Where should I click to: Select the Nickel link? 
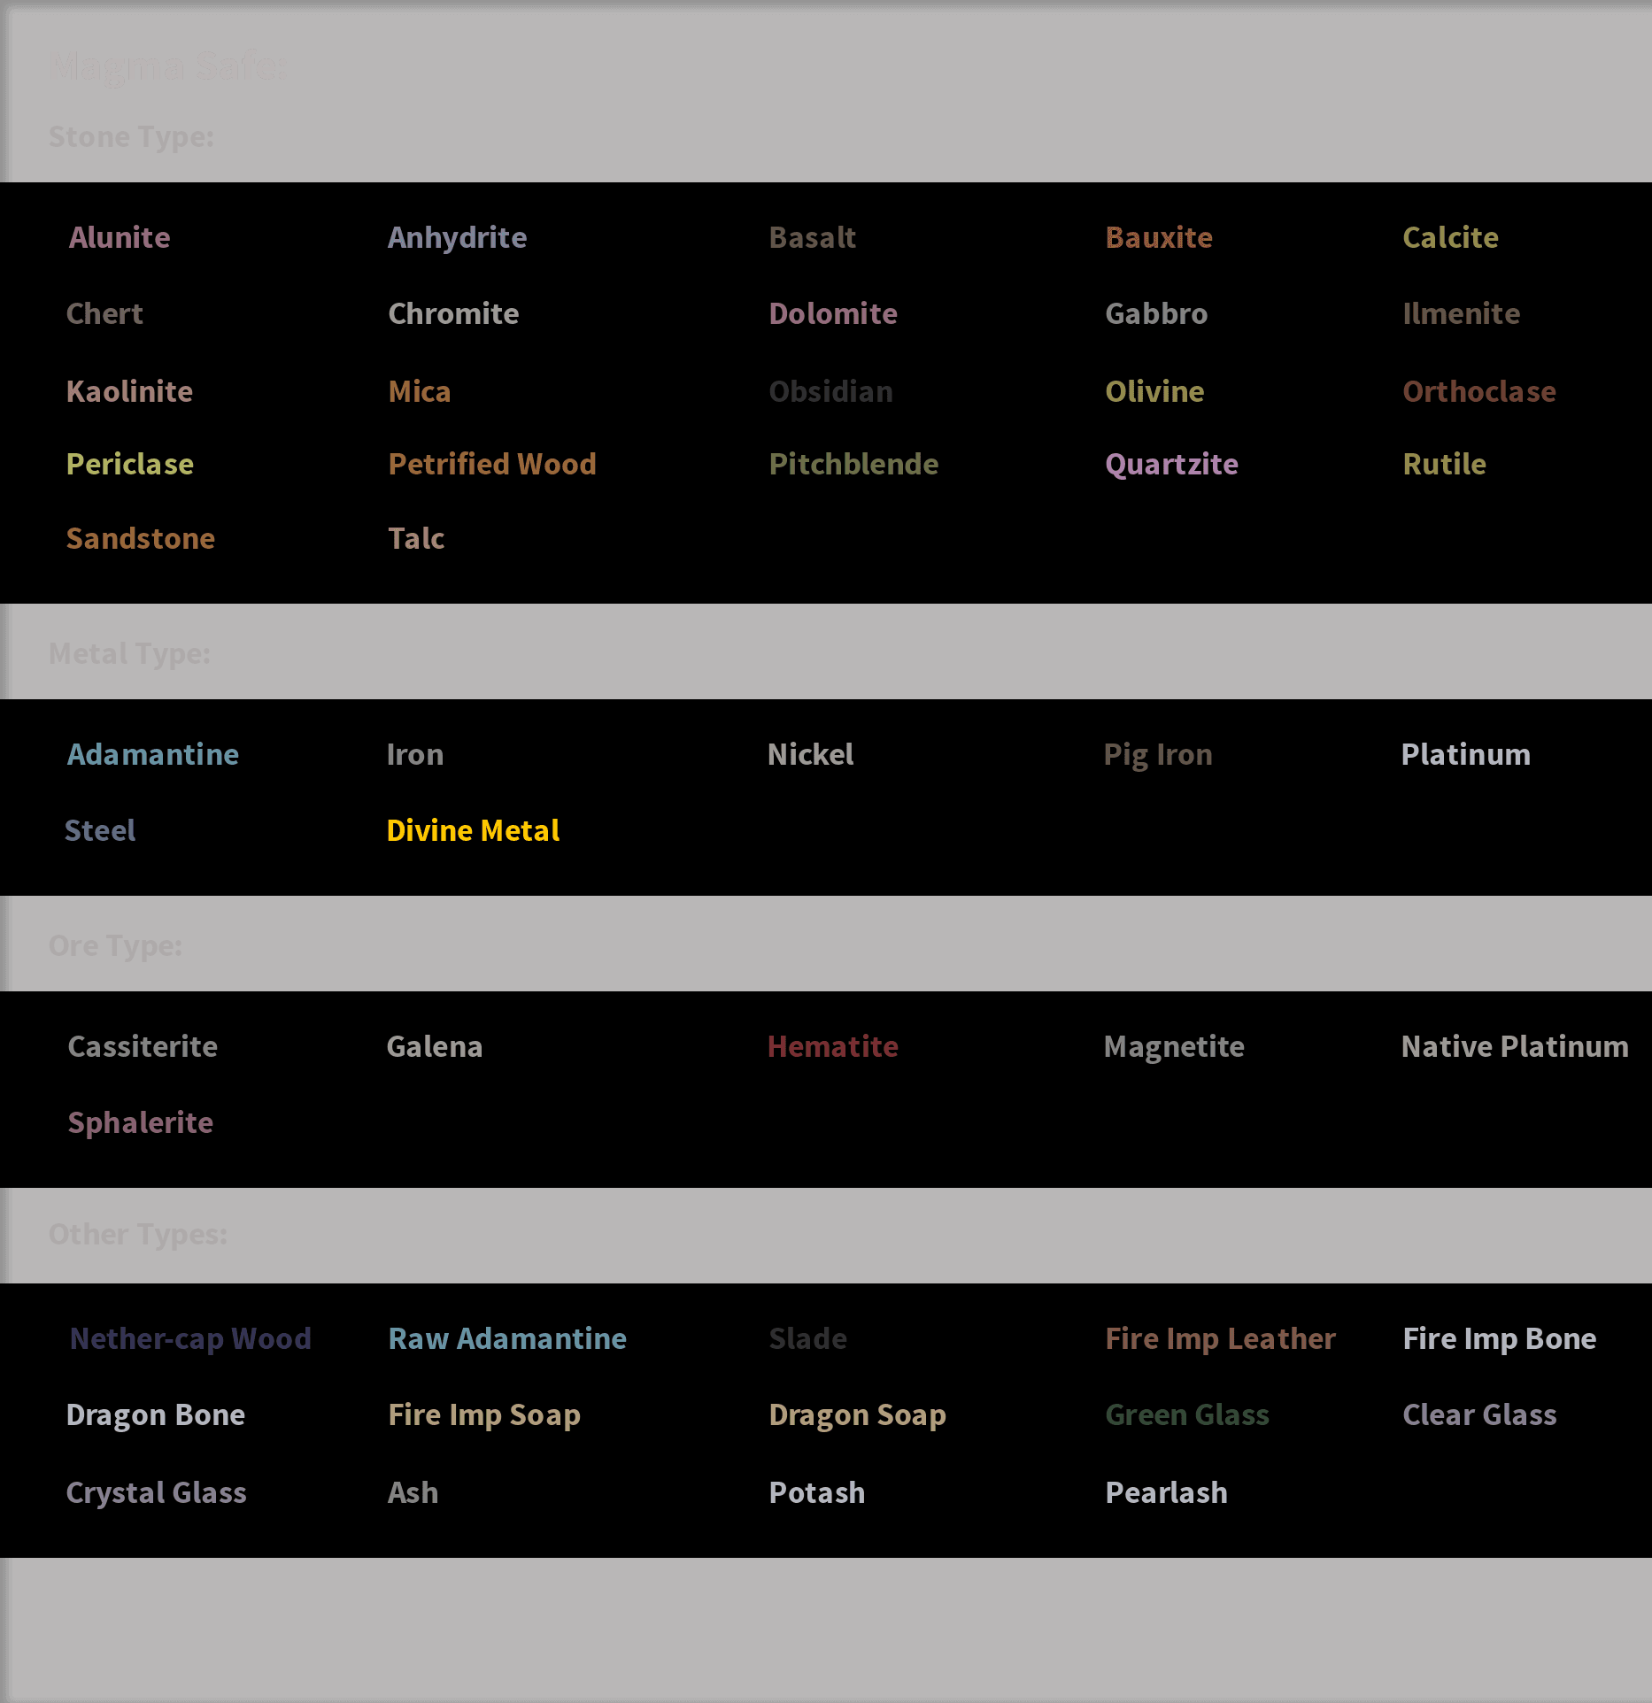tap(810, 754)
